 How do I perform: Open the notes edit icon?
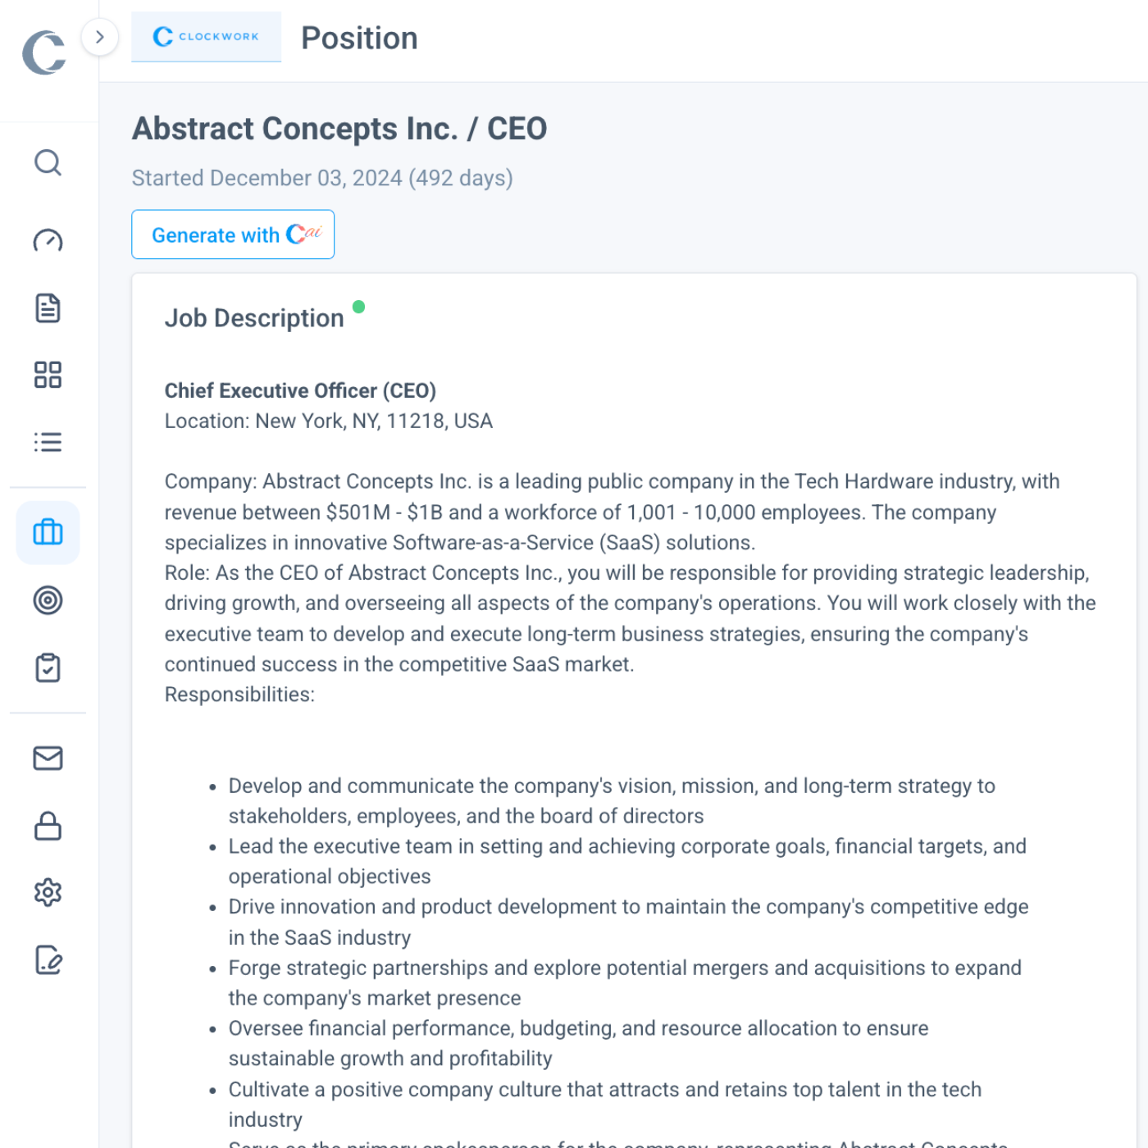coord(48,959)
